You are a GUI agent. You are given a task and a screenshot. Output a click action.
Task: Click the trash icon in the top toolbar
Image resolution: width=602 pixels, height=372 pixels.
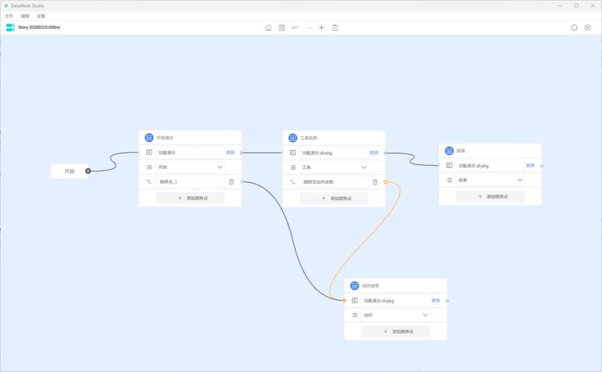pos(335,28)
